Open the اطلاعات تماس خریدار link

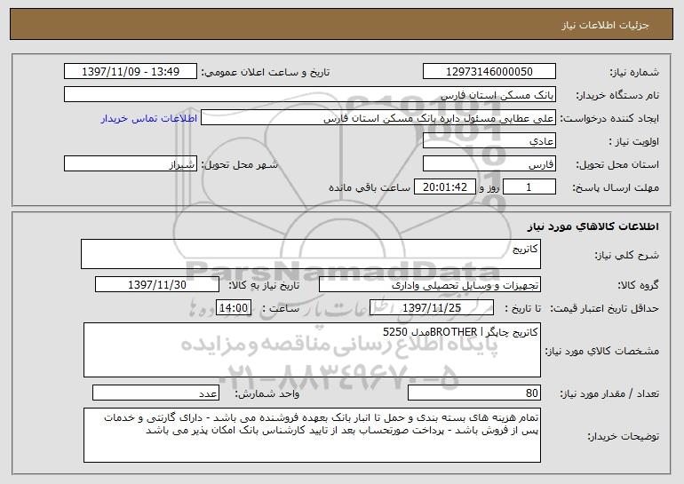point(148,118)
